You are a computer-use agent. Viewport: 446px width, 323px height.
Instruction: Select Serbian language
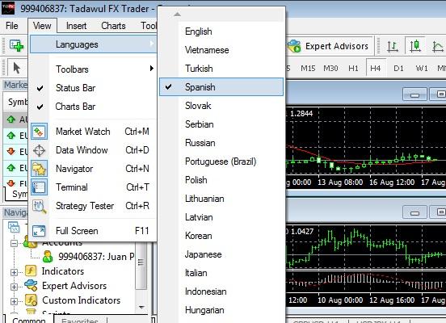(221, 124)
